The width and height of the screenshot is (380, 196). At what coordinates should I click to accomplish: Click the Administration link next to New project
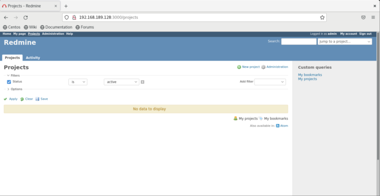tap(277, 67)
